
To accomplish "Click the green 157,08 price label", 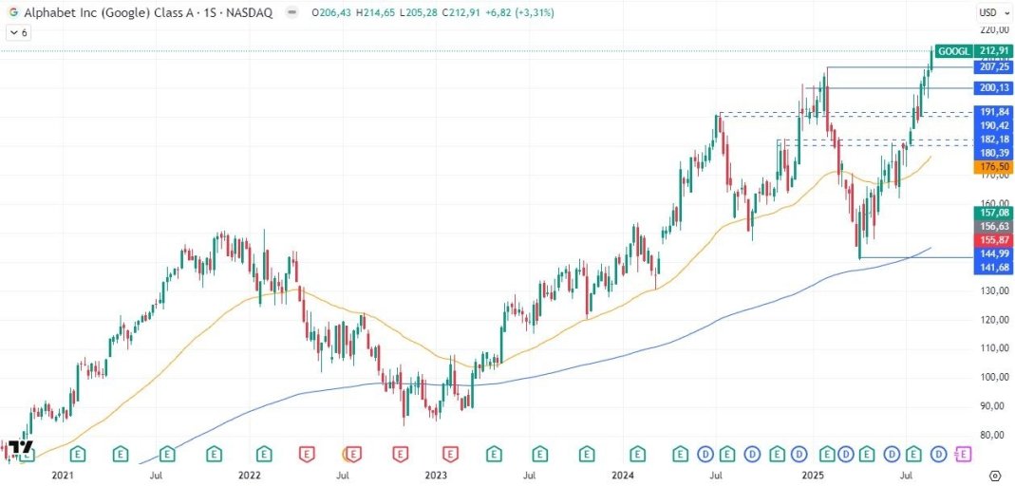I will pos(994,213).
